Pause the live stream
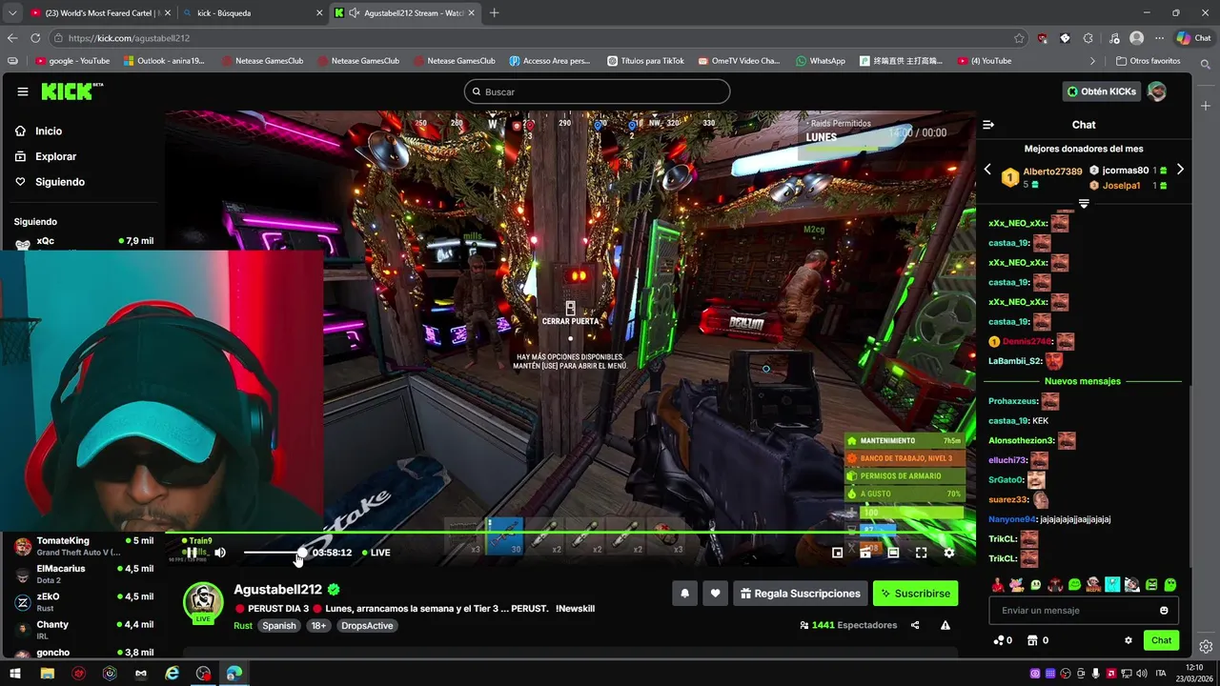 (192, 553)
